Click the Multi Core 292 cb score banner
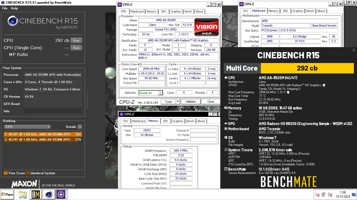357x200 pixels. (x=289, y=68)
